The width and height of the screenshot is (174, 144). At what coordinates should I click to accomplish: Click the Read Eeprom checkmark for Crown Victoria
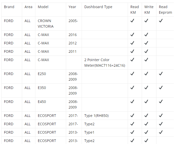(161, 21)
